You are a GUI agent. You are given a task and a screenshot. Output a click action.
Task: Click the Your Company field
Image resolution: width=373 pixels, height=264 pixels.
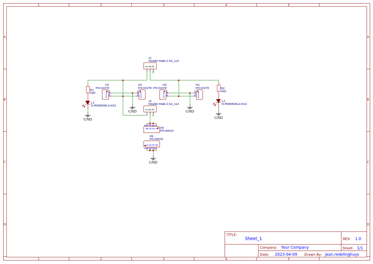(295, 247)
